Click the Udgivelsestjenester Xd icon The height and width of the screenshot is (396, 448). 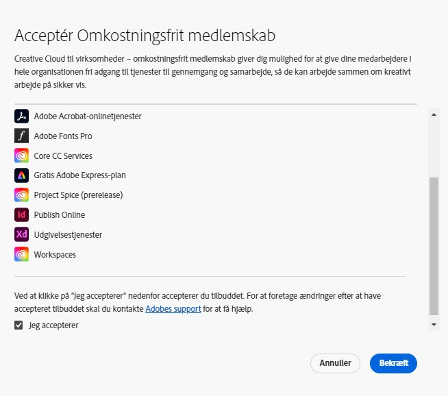pyautogui.click(x=21, y=235)
